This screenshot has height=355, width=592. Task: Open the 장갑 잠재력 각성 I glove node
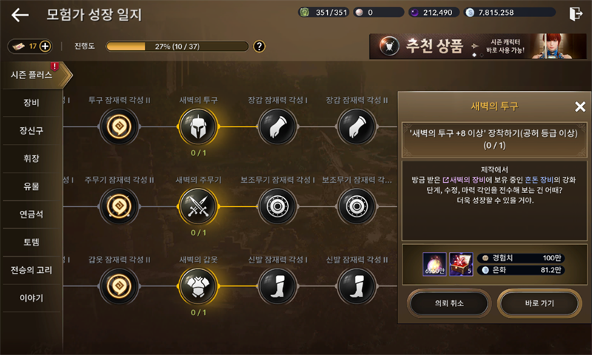click(277, 126)
